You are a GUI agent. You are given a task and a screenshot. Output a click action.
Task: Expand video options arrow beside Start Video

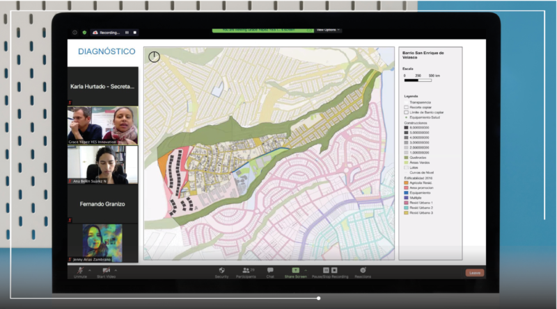coord(116,270)
